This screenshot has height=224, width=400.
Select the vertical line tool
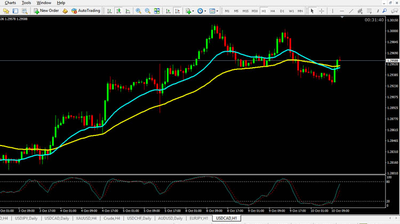pyautogui.click(x=332, y=11)
